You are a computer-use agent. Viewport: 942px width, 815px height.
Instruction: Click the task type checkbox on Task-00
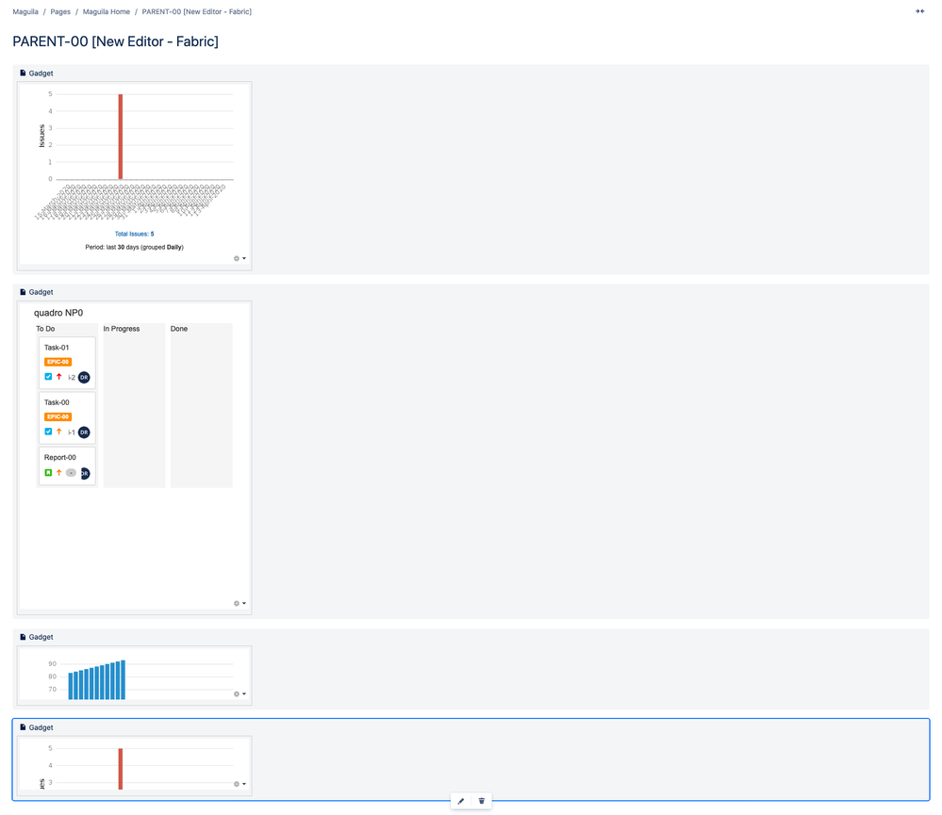click(48, 432)
